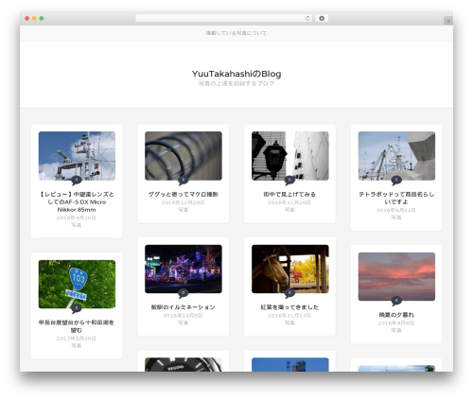This screenshot has height=400, width=473.
Task: Click the download icon beside the address bar
Action: click(322, 18)
